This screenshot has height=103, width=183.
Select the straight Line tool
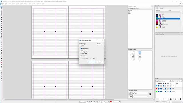tap(1, 26)
